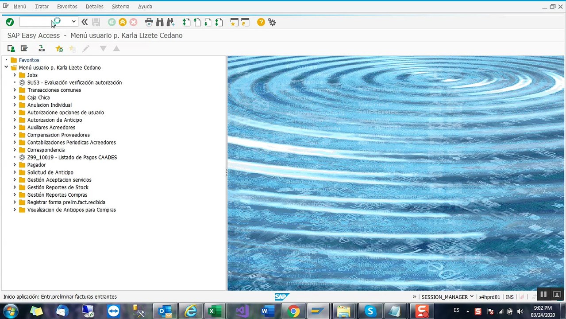Select Gestión Reportes Compras folder
Image resolution: width=566 pixels, height=319 pixels.
(x=57, y=195)
